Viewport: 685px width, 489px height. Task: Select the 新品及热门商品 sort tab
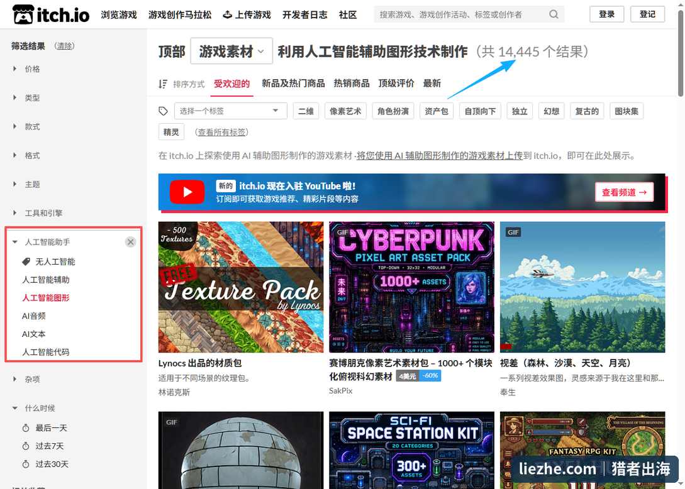click(293, 84)
